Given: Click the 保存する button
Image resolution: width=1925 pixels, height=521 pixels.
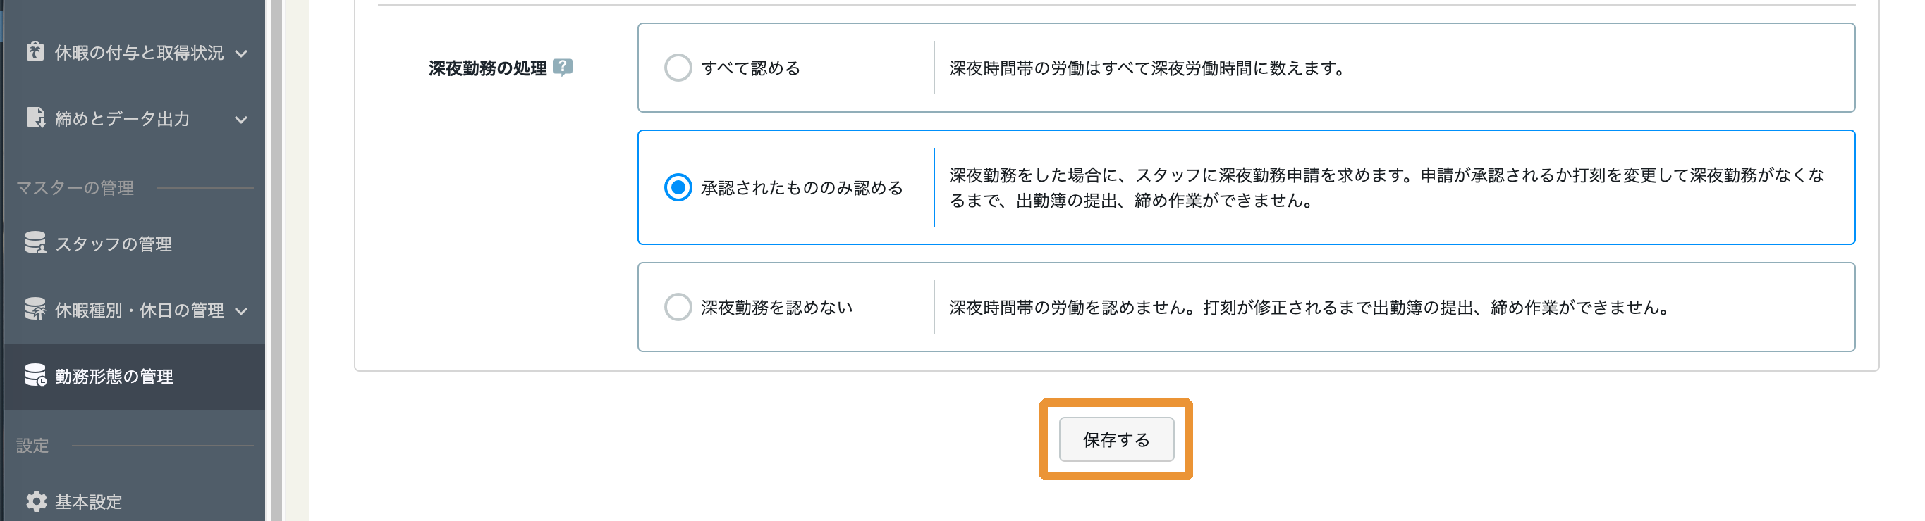Looking at the screenshot, I should pos(1116,439).
